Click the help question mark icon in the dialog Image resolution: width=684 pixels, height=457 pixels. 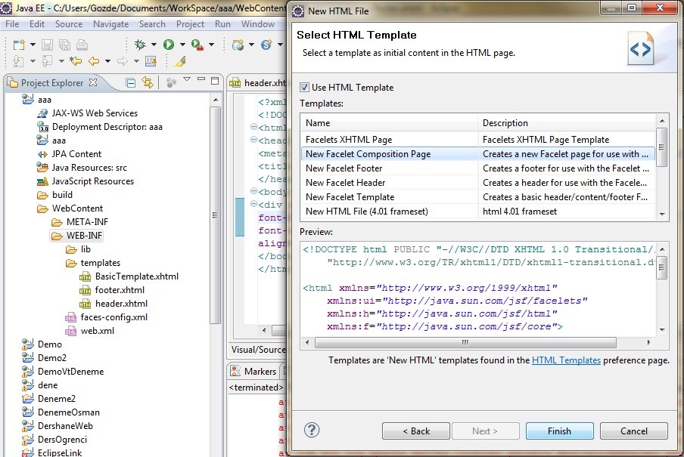tap(312, 431)
